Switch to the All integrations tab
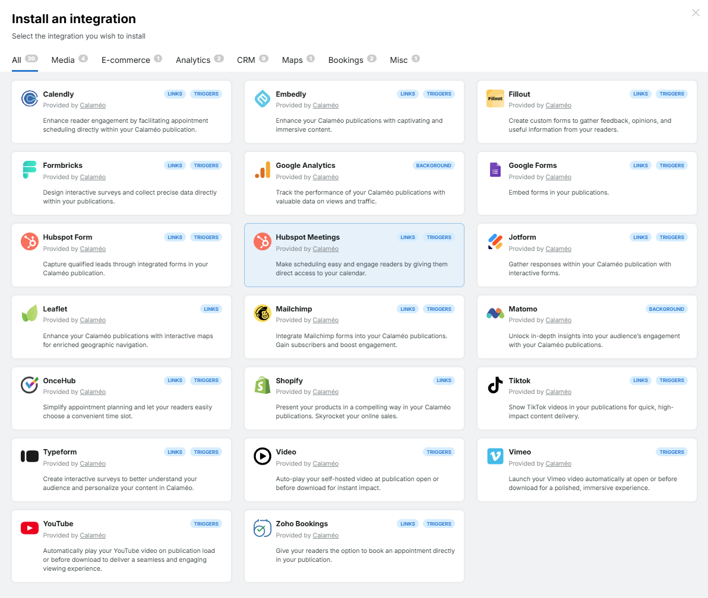The height and width of the screenshot is (598, 708). coord(24,60)
